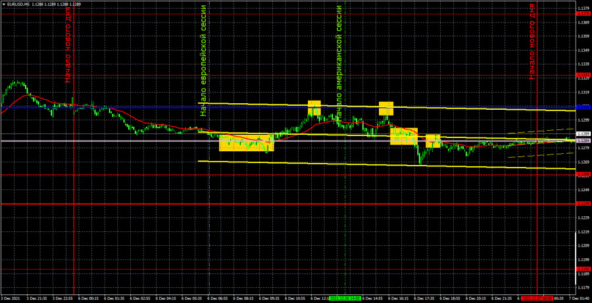The image size is (592, 303).
Task: Click the red 1.1375 price label
Action: pyautogui.click(x=583, y=13)
